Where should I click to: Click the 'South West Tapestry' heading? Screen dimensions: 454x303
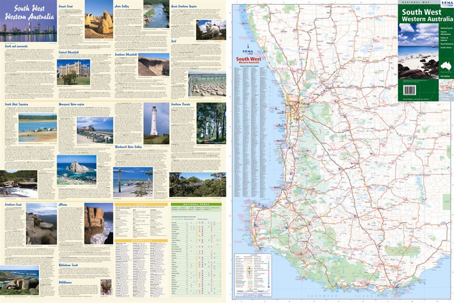pos(16,104)
